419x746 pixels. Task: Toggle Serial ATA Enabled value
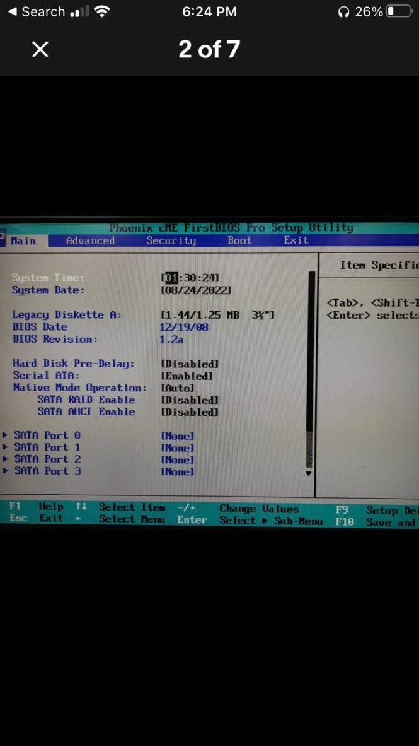point(187,376)
